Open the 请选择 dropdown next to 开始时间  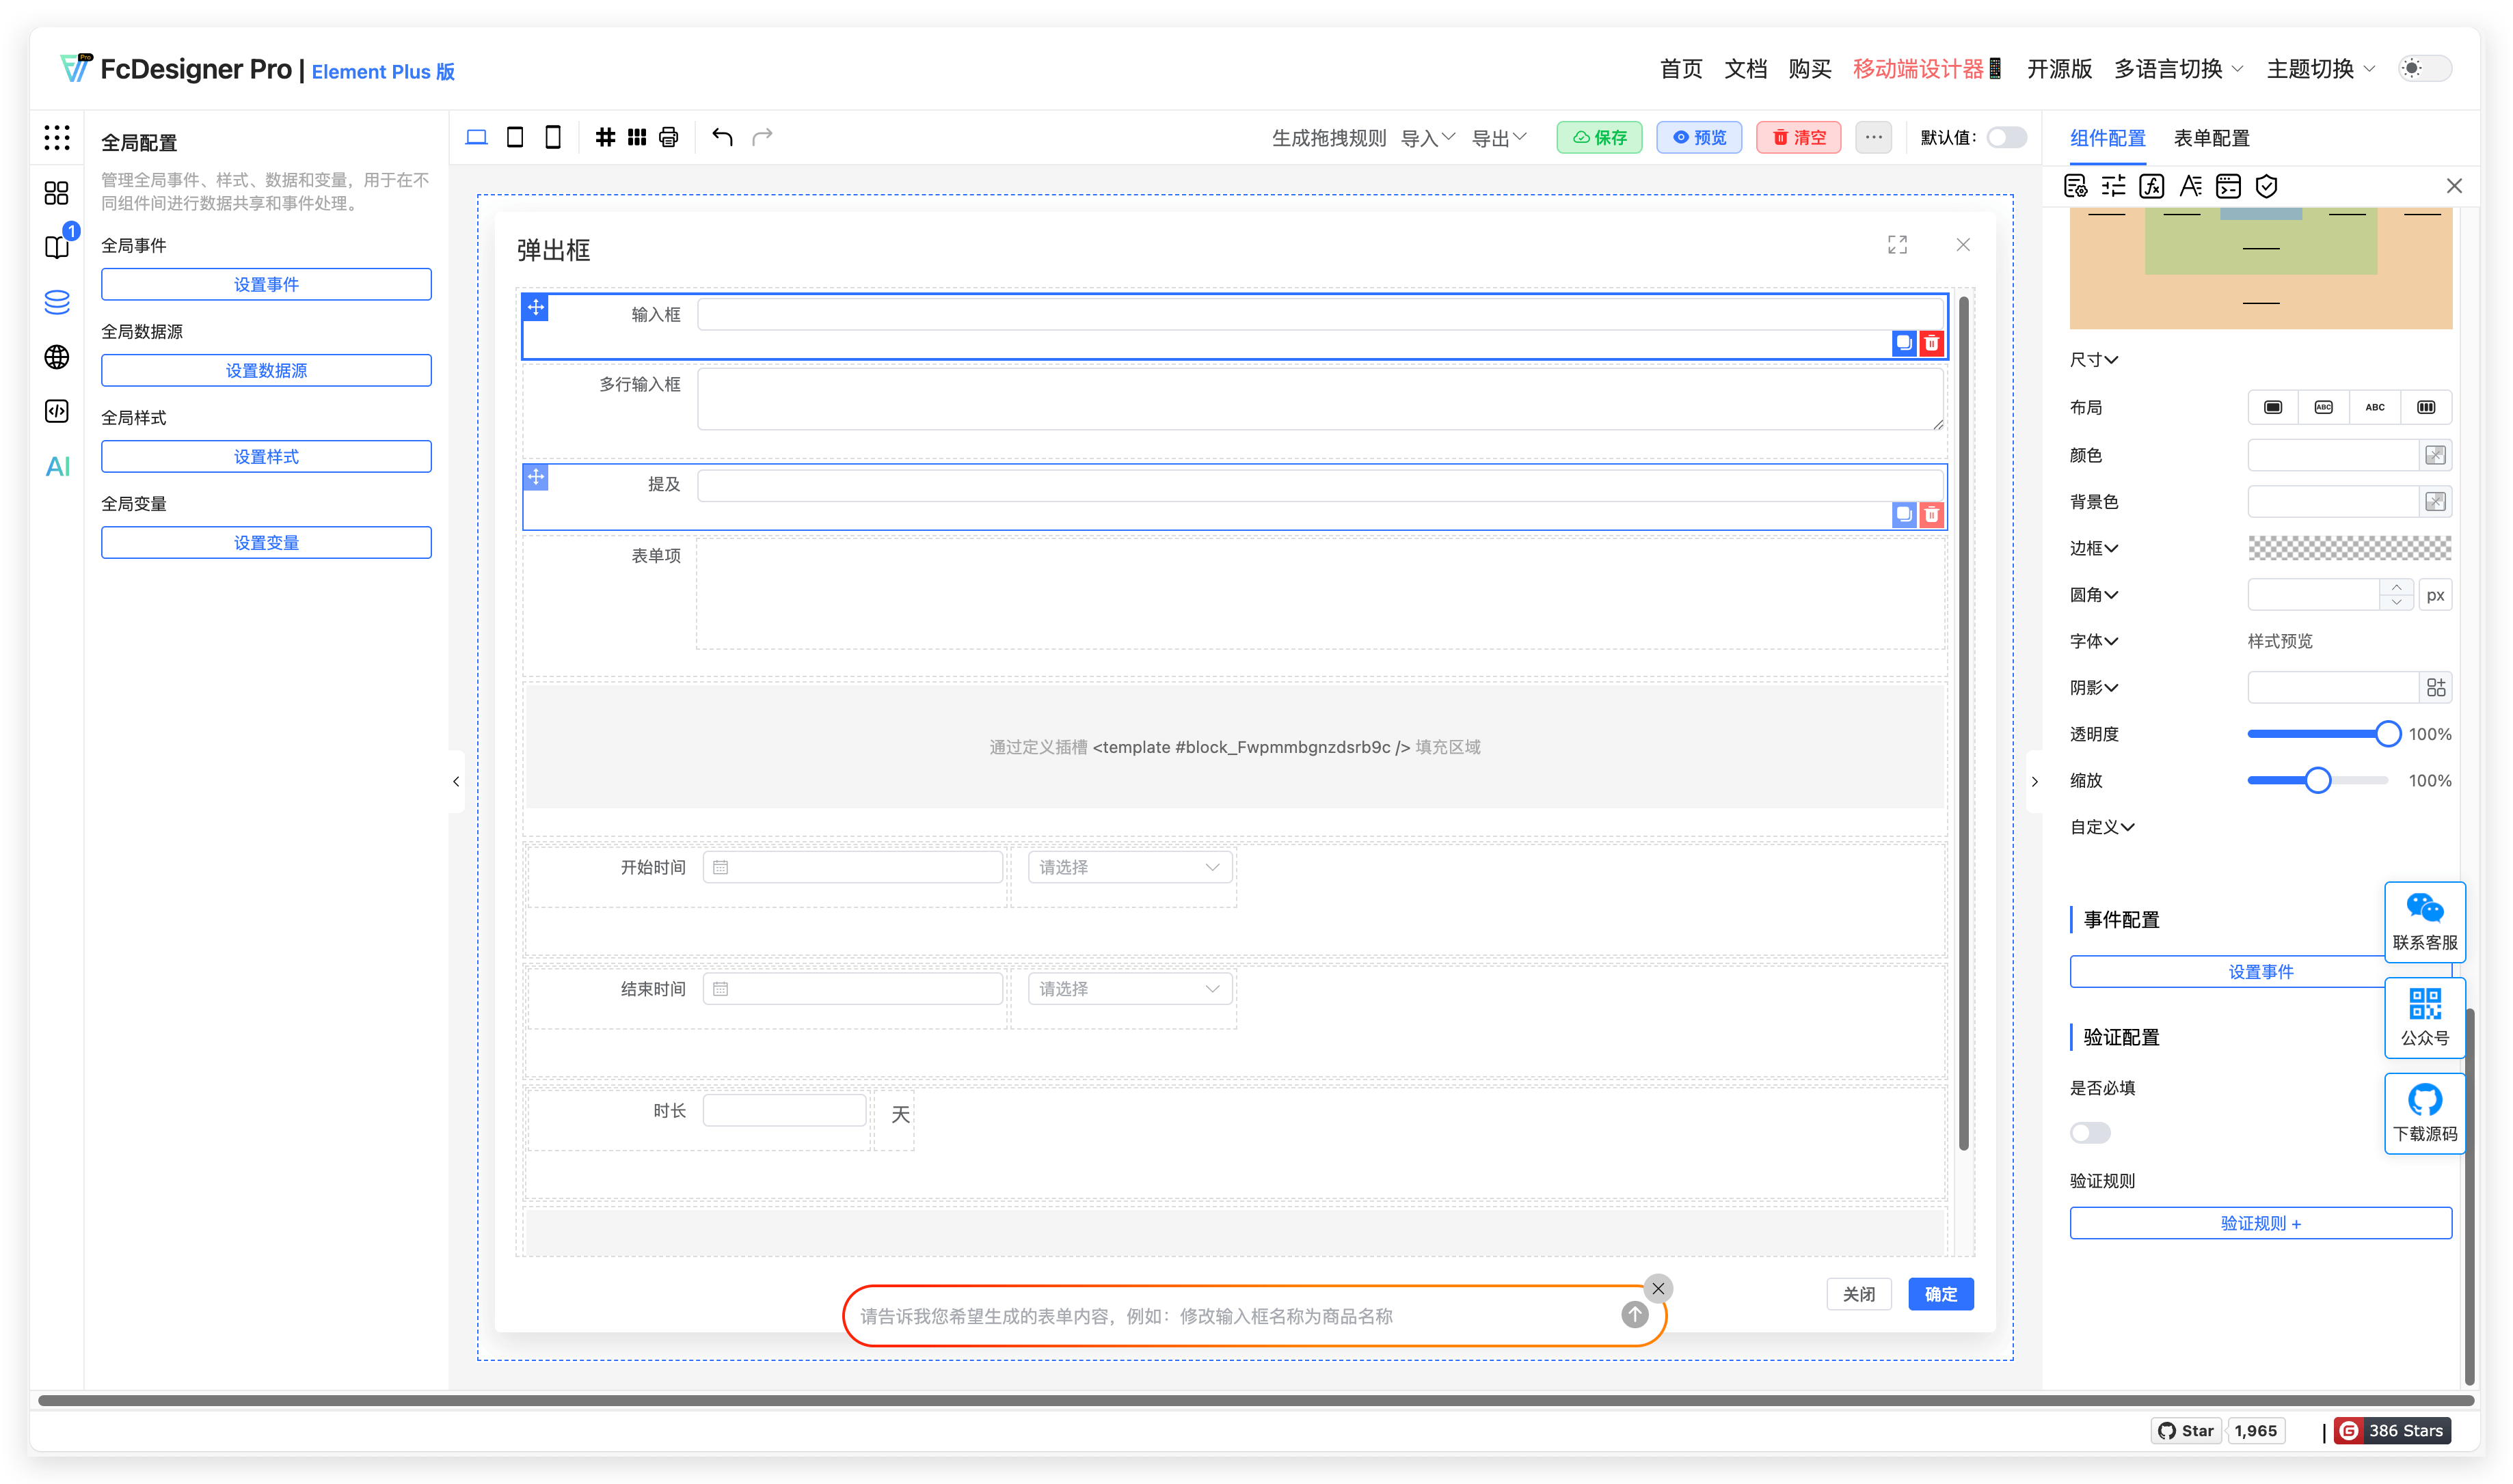point(1129,867)
